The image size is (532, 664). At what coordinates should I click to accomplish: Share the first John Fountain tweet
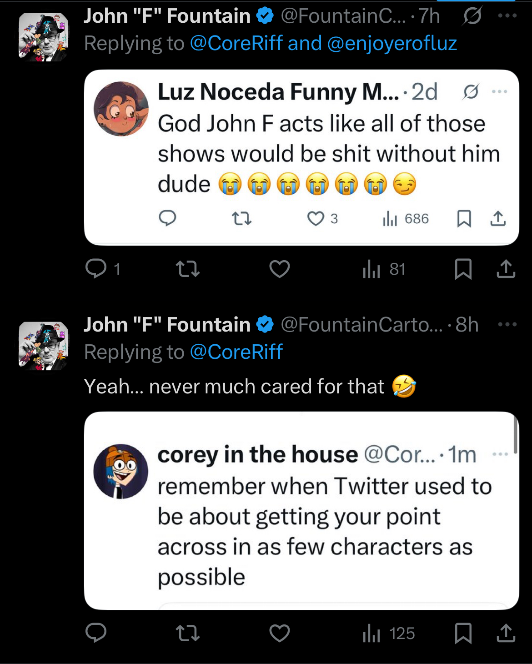click(x=506, y=269)
